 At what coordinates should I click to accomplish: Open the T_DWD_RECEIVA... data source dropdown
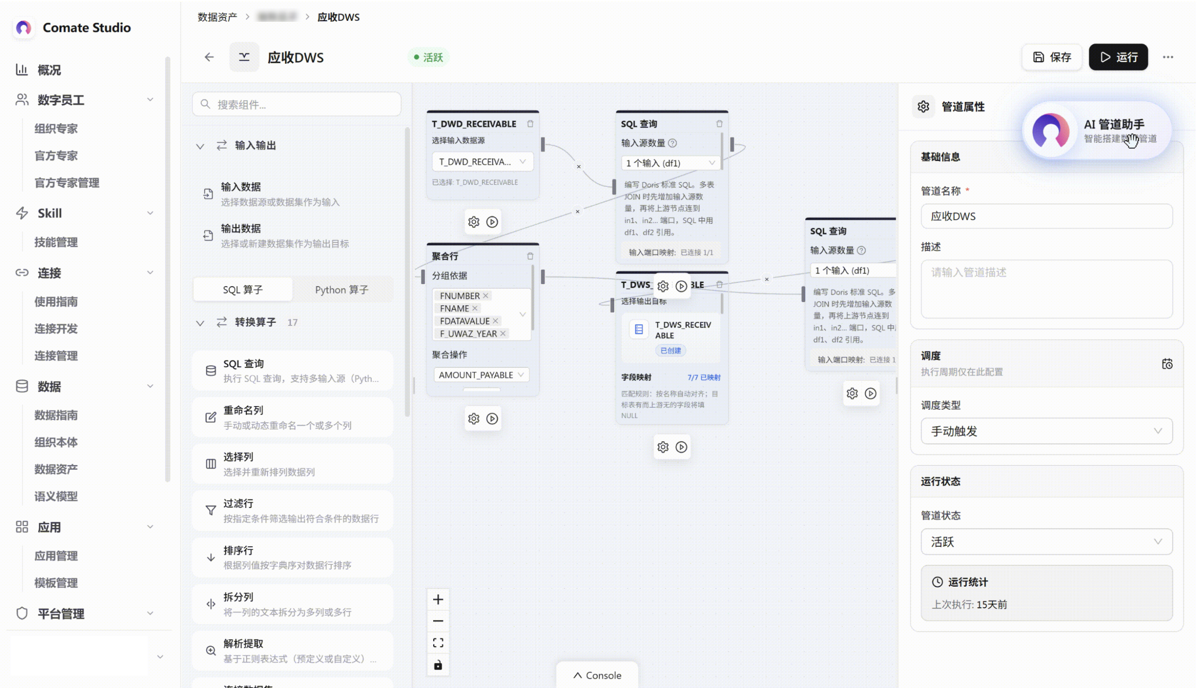coord(482,162)
